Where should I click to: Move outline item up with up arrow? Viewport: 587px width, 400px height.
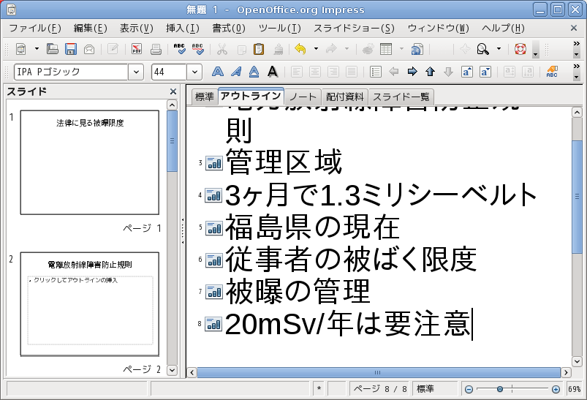click(431, 72)
